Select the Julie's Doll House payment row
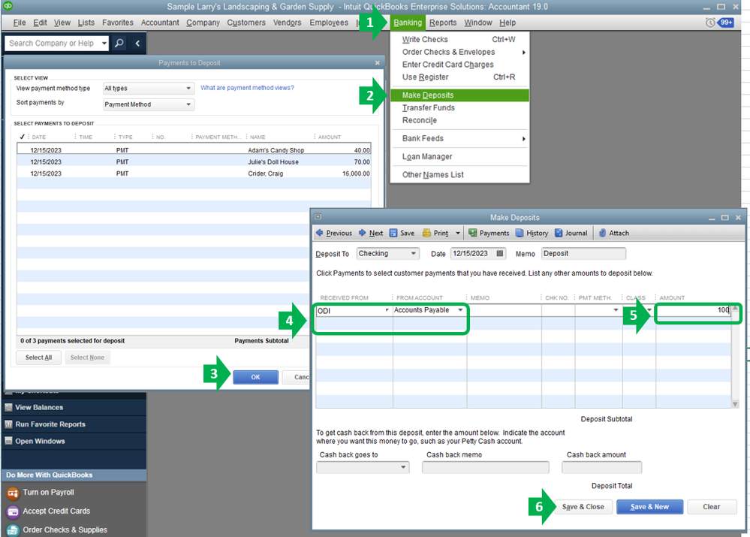Screen dimensions: 750x537 (x=194, y=161)
